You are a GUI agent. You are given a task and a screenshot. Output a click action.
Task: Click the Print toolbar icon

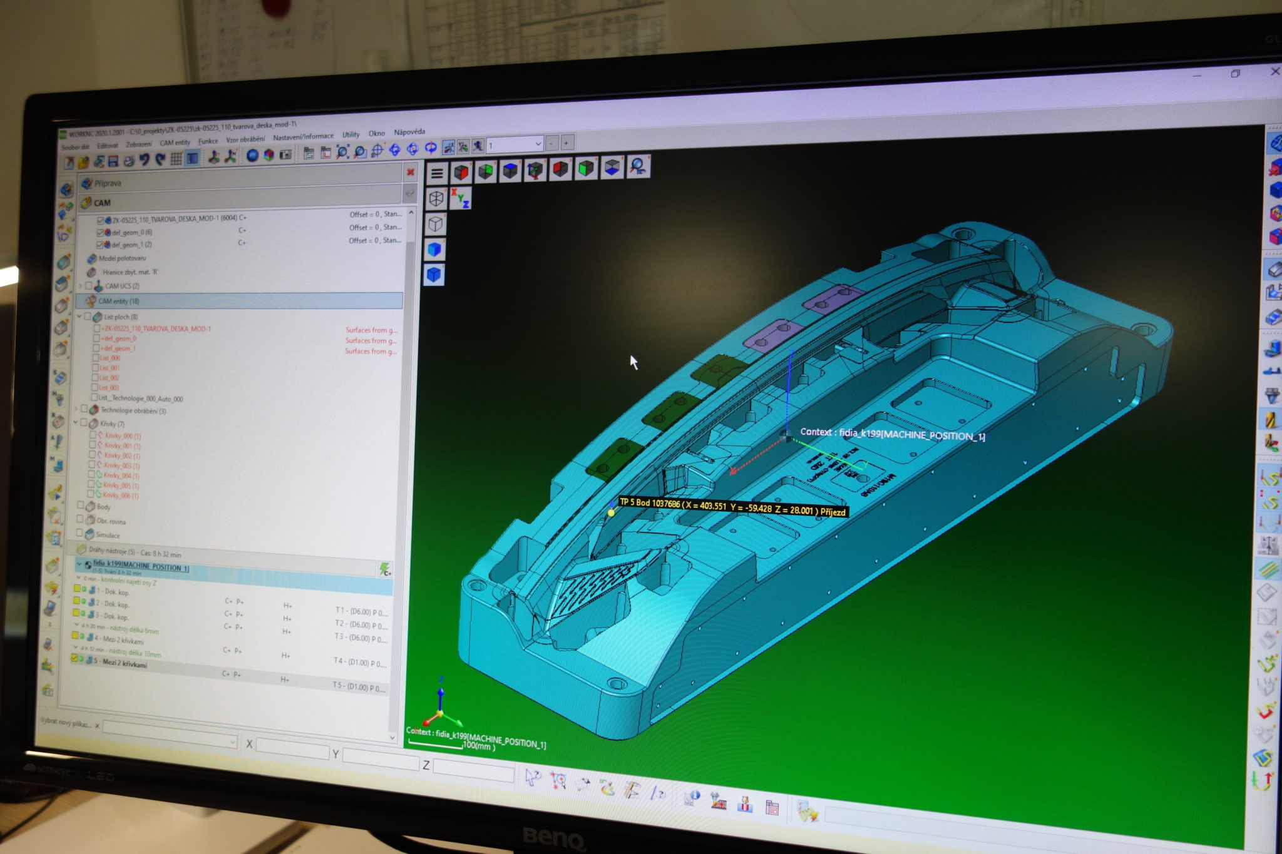tap(129, 161)
